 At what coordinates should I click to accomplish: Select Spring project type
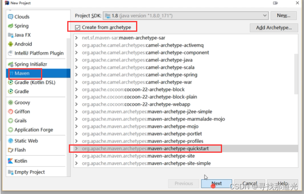(37, 26)
